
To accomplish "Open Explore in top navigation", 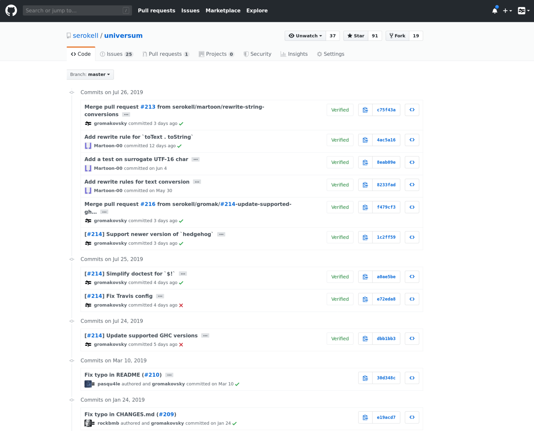I will 257,11.
